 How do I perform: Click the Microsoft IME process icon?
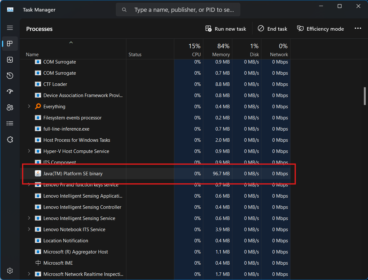38,263
